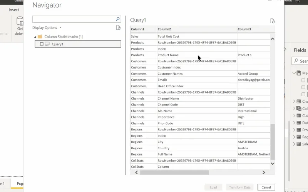308x192 pixels.
Task: Click the scroll up arrow of preview table
Action: tap(273, 39)
